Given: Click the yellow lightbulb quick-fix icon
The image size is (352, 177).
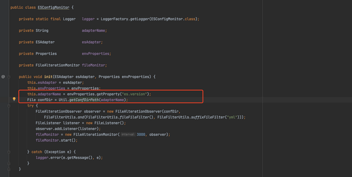Looking at the screenshot, I should (14, 99).
